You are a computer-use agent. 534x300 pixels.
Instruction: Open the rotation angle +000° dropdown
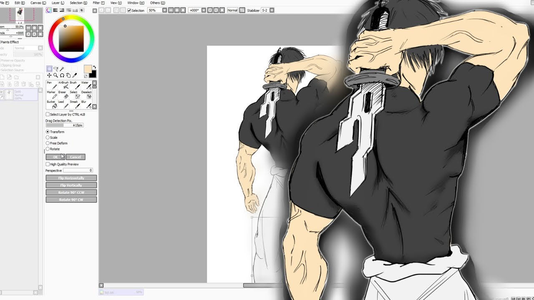tap(204, 10)
